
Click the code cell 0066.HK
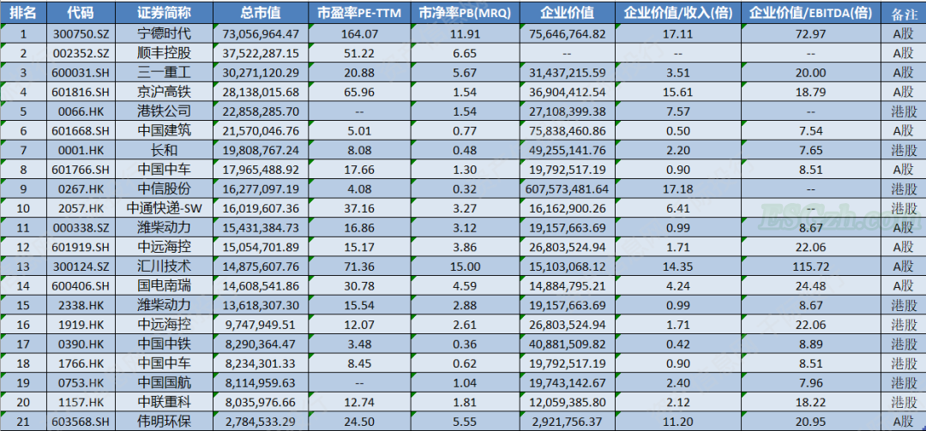81,111
